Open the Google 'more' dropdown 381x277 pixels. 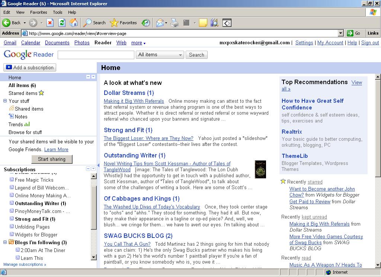pyautogui.click(x=138, y=43)
